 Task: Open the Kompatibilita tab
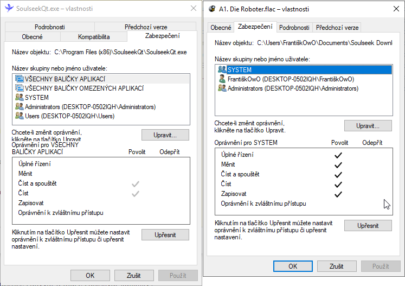[x=94, y=37]
